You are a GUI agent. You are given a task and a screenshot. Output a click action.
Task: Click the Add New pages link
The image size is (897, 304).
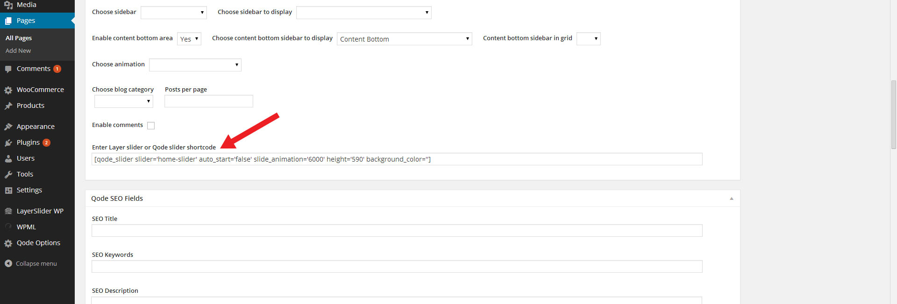click(x=18, y=50)
